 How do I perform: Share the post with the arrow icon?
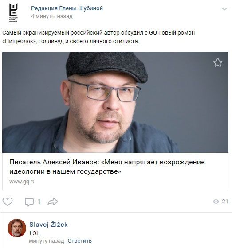[x=53, y=201]
